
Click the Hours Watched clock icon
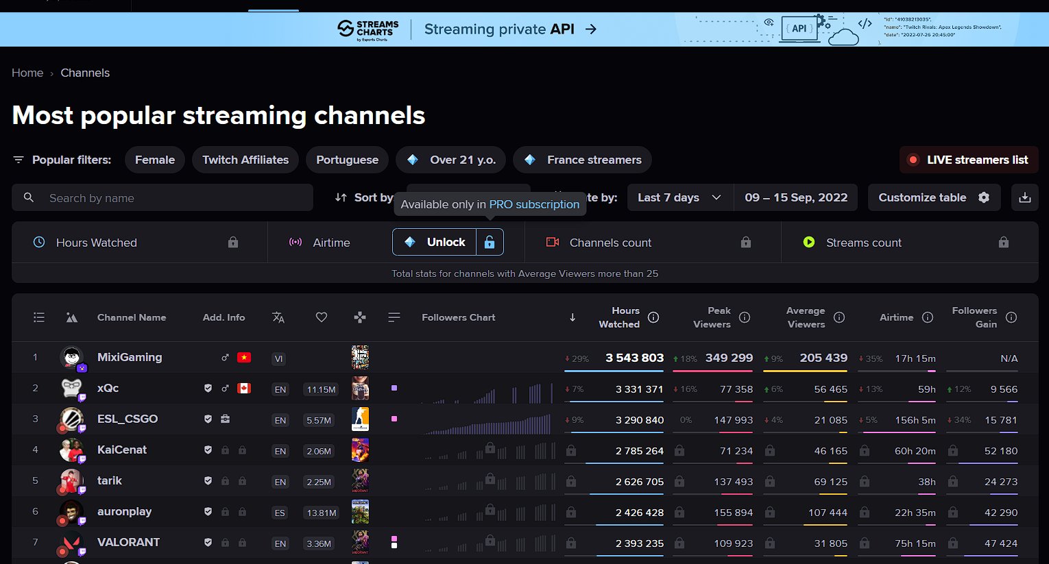39,243
